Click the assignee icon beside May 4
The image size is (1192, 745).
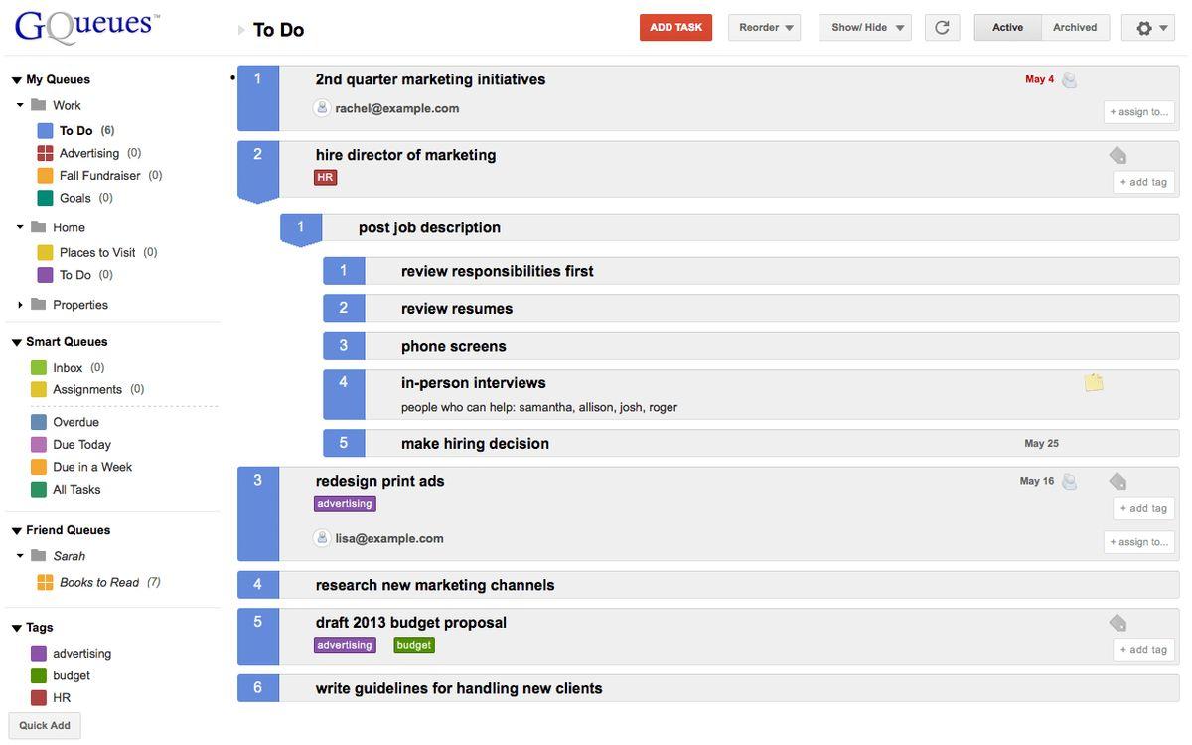pyautogui.click(x=1070, y=80)
